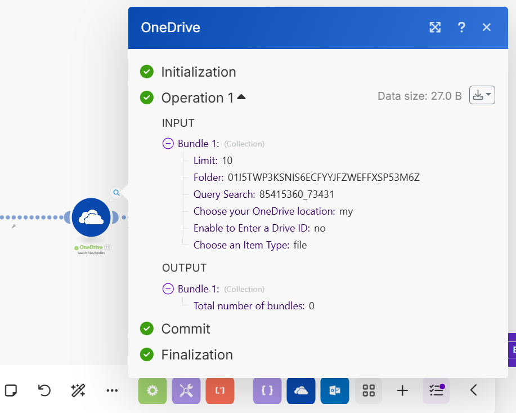The image size is (516, 413).
Task: Click Choose an Item Type: file row
Action: [x=250, y=245]
